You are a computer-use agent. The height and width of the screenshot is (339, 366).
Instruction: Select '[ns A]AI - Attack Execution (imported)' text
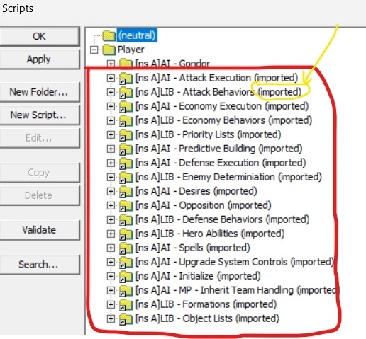click(216, 78)
